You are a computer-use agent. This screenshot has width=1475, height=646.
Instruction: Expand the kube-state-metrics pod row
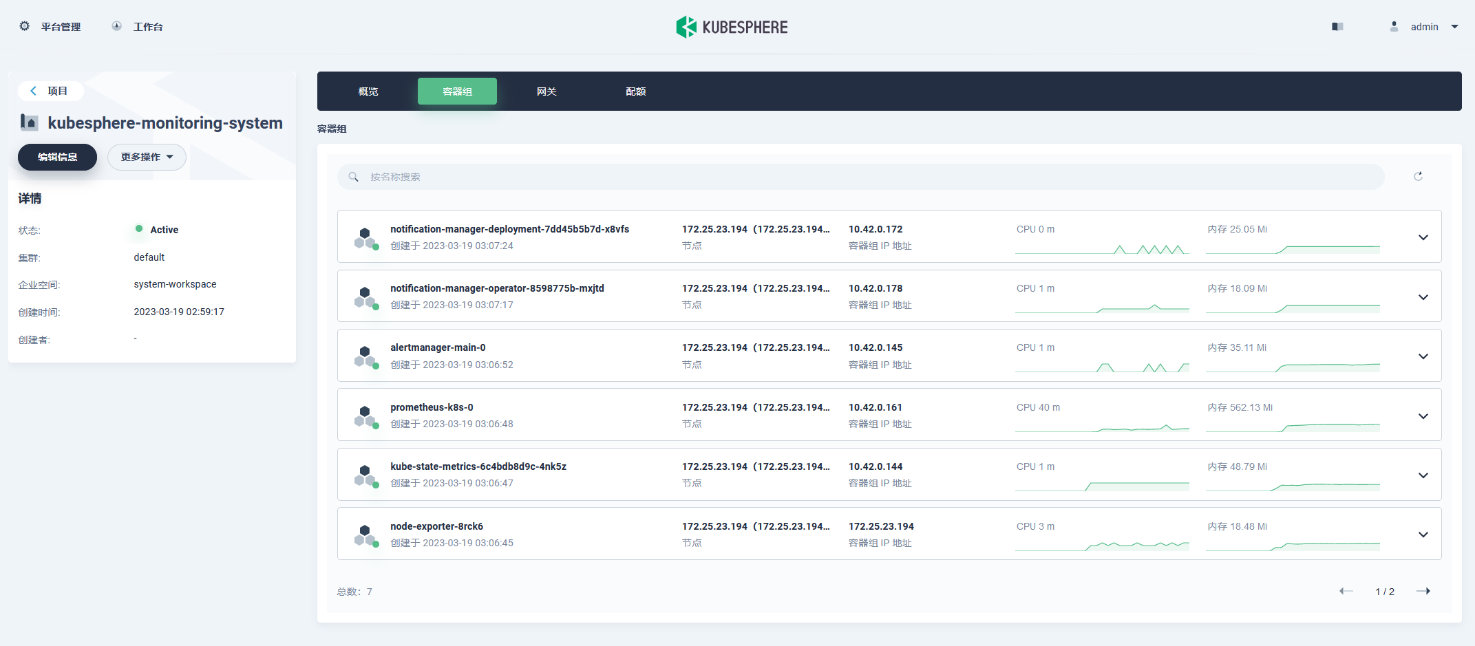coord(1423,475)
